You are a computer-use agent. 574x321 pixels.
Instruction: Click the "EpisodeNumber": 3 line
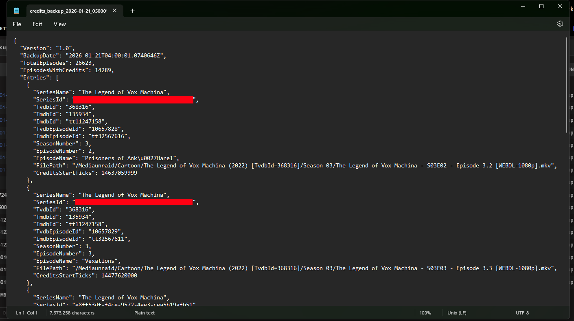(64, 253)
